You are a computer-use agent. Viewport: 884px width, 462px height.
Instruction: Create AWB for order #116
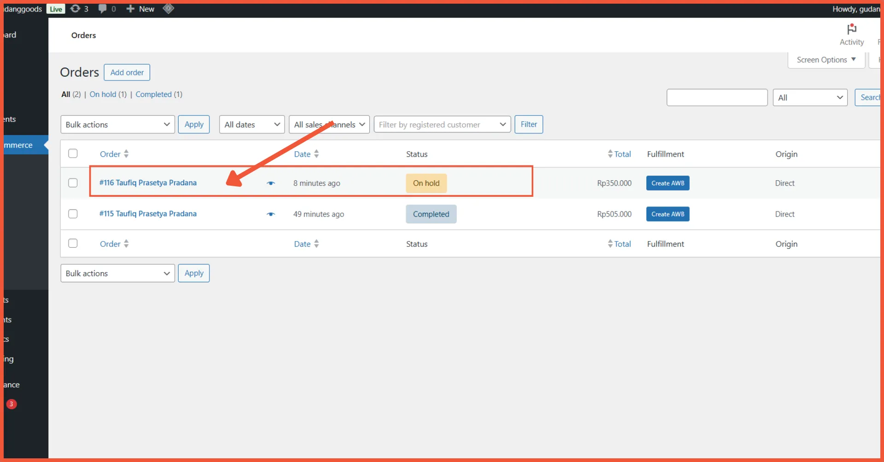tap(668, 183)
